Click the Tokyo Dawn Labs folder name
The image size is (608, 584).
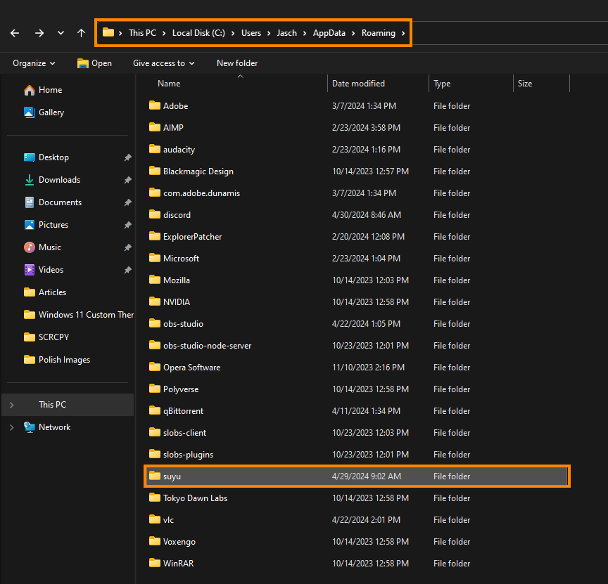(195, 498)
